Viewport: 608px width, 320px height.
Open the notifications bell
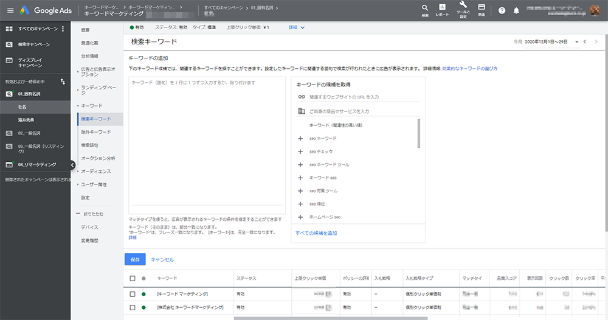coord(516,10)
